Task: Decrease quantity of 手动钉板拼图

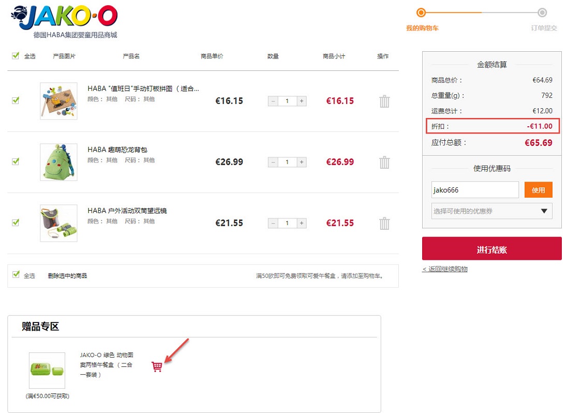Action: click(273, 101)
